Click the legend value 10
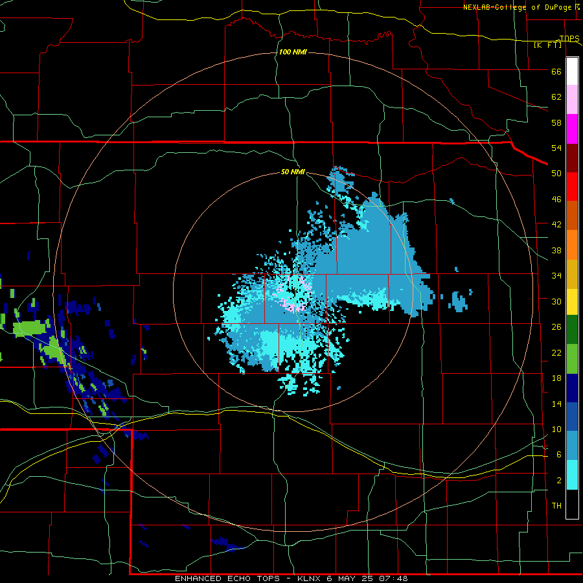This screenshot has width=583, height=583. coord(556,429)
